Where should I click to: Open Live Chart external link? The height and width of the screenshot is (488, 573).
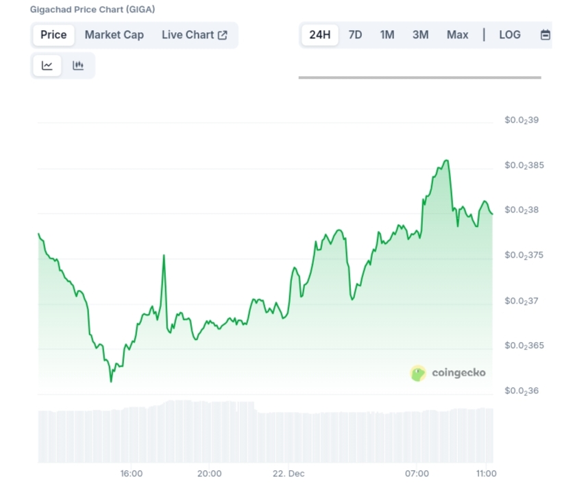[195, 35]
